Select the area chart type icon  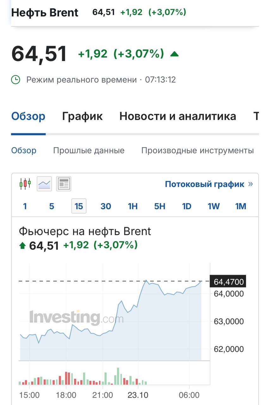click(44, 184)
